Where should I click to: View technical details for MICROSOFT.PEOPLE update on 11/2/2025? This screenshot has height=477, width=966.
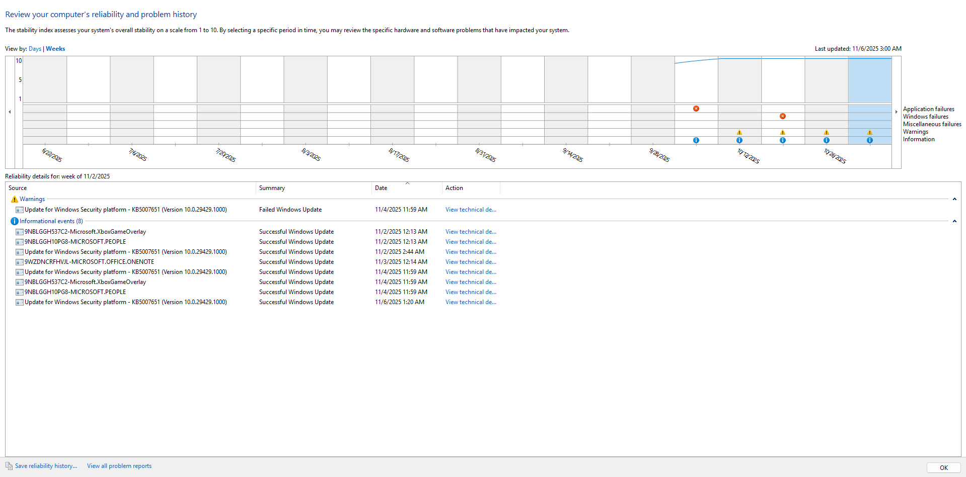click(x=471, y=242)
